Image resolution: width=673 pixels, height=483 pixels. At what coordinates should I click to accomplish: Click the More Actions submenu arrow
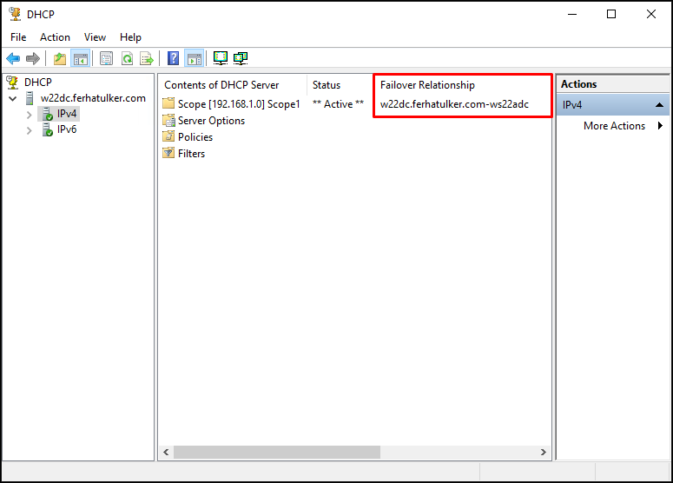[660, 125]
